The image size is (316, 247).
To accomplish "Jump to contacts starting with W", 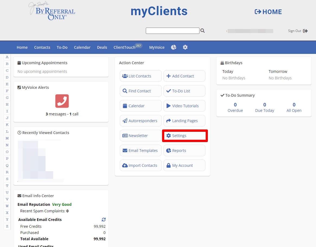I will [7, 206].
